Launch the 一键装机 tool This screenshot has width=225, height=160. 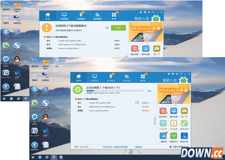click(x=163, y=136)
